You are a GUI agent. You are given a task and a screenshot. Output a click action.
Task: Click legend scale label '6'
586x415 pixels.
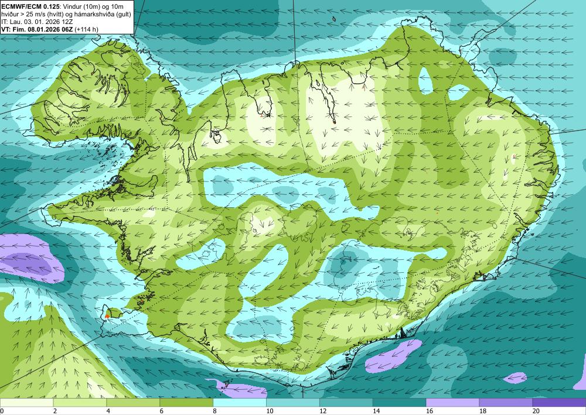162,411
